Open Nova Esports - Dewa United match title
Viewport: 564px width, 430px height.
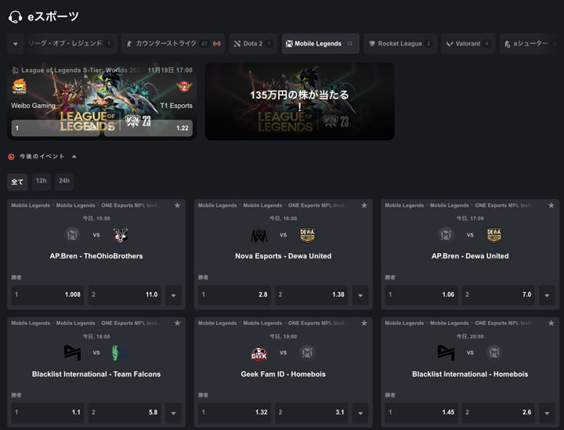click(283, 256)
